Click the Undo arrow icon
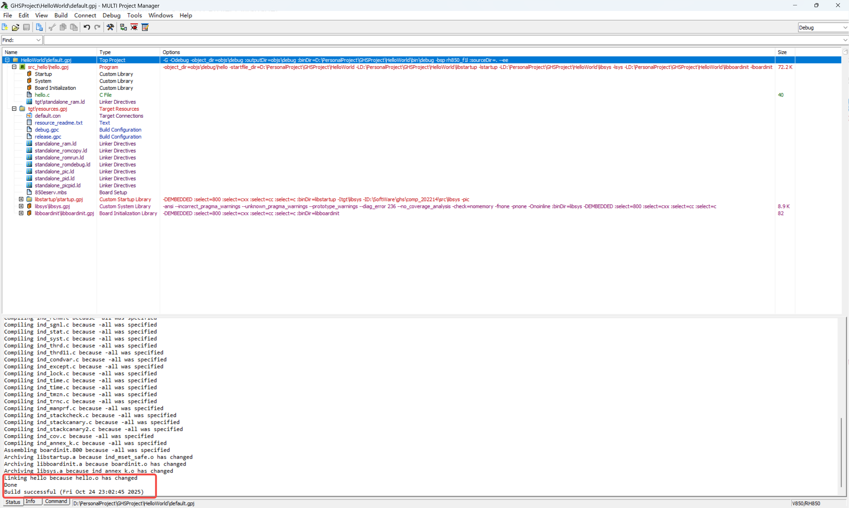This screenshot has height=508, width=849. 86,27
